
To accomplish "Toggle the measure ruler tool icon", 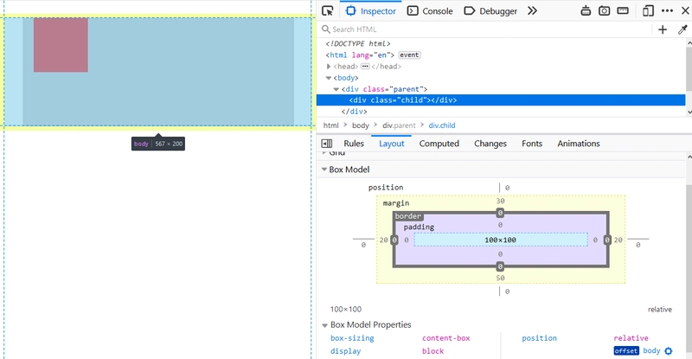I will (x=624, y=11).
